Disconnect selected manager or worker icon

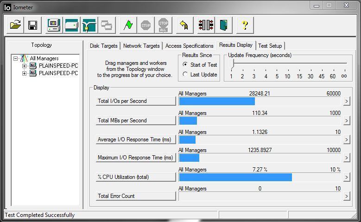(x=206, y=25)
